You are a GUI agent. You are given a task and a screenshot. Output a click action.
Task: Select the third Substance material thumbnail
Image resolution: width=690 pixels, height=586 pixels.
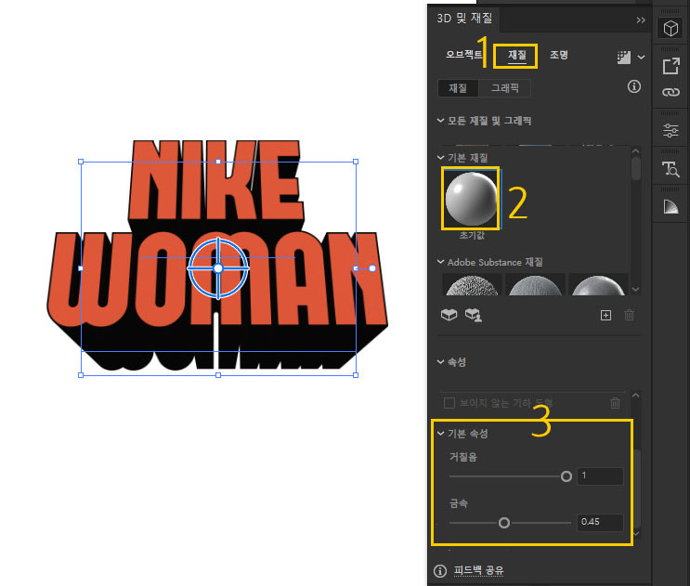pos(598,284)
